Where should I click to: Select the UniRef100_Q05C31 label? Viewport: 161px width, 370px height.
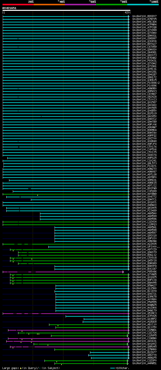click(x=144, y=69)
